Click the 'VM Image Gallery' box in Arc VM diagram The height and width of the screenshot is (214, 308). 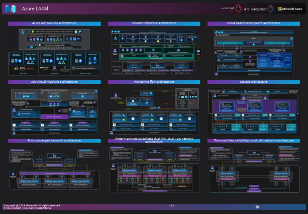coord(83,95)
